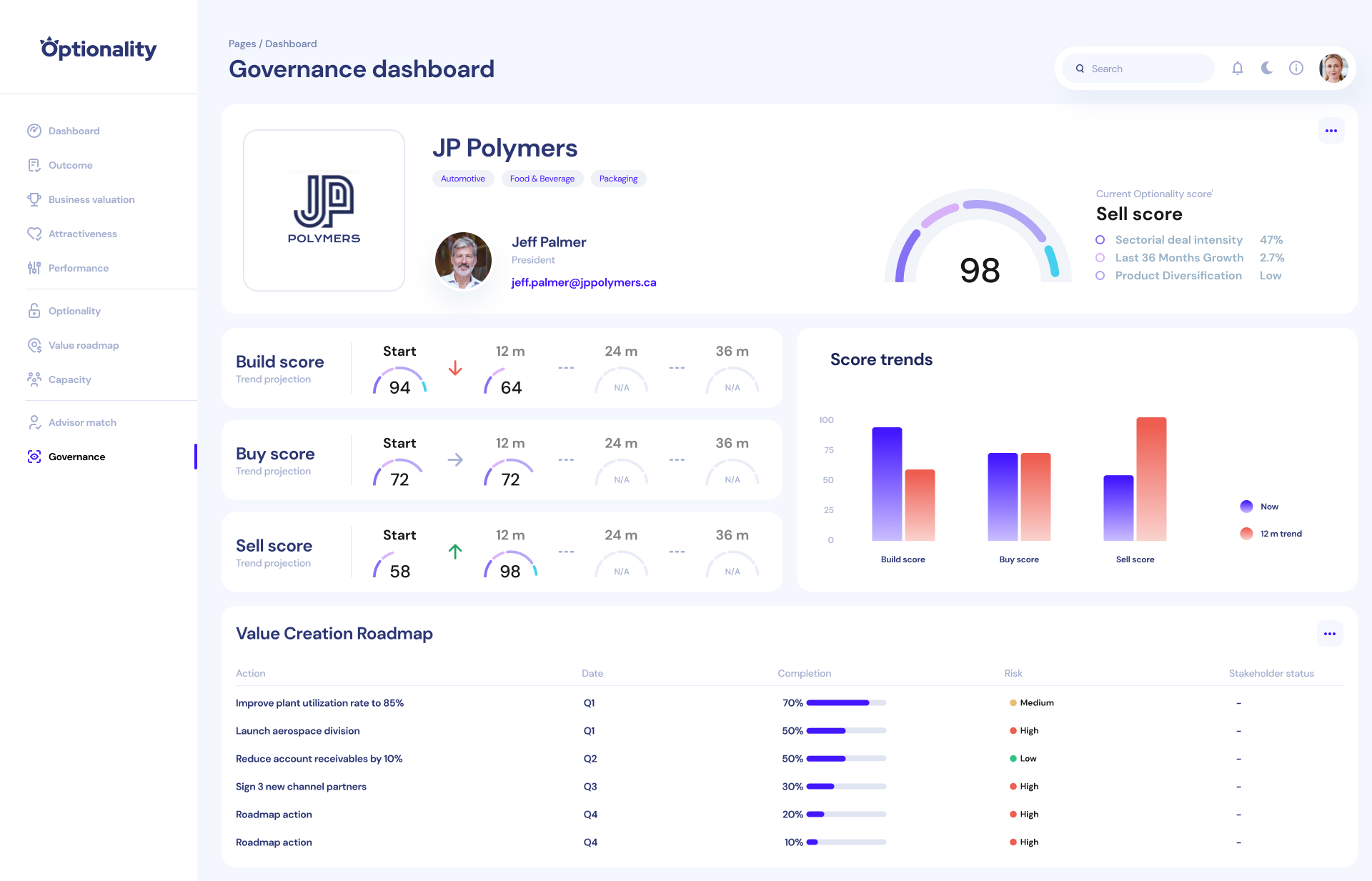This screenshot has height=881, width=1372.
Task: Click inside the Search field
Action: 1137,68
